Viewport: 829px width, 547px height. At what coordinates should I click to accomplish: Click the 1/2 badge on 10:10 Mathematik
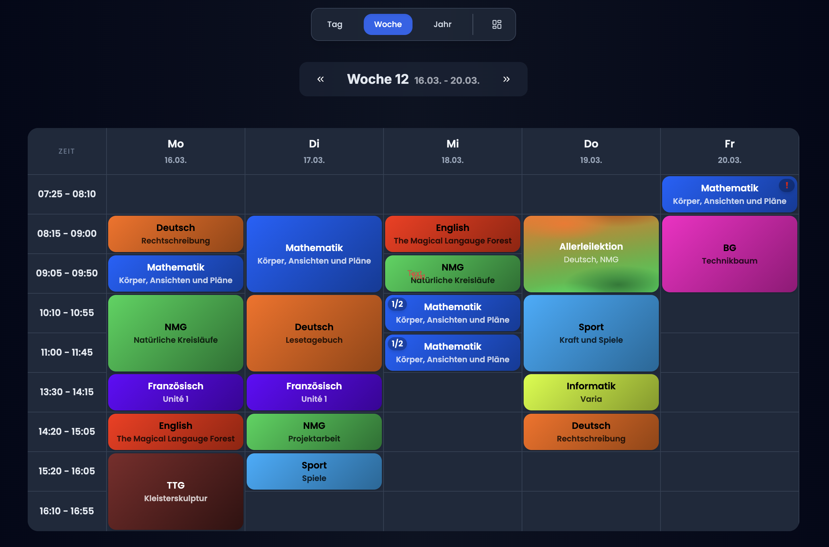coord(397,304)
